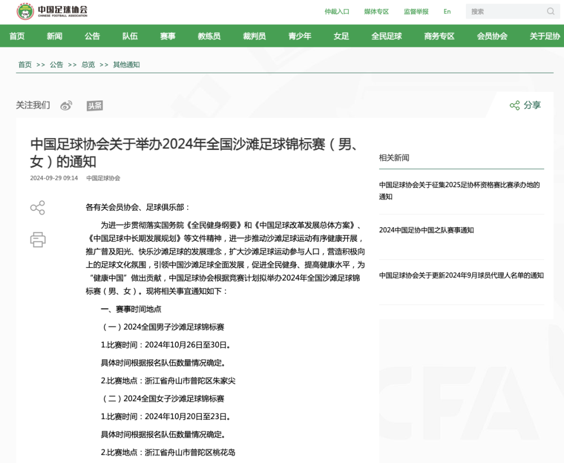
Task: Click the 总览 breadcrumb link
Action: (x=88, y=65)
